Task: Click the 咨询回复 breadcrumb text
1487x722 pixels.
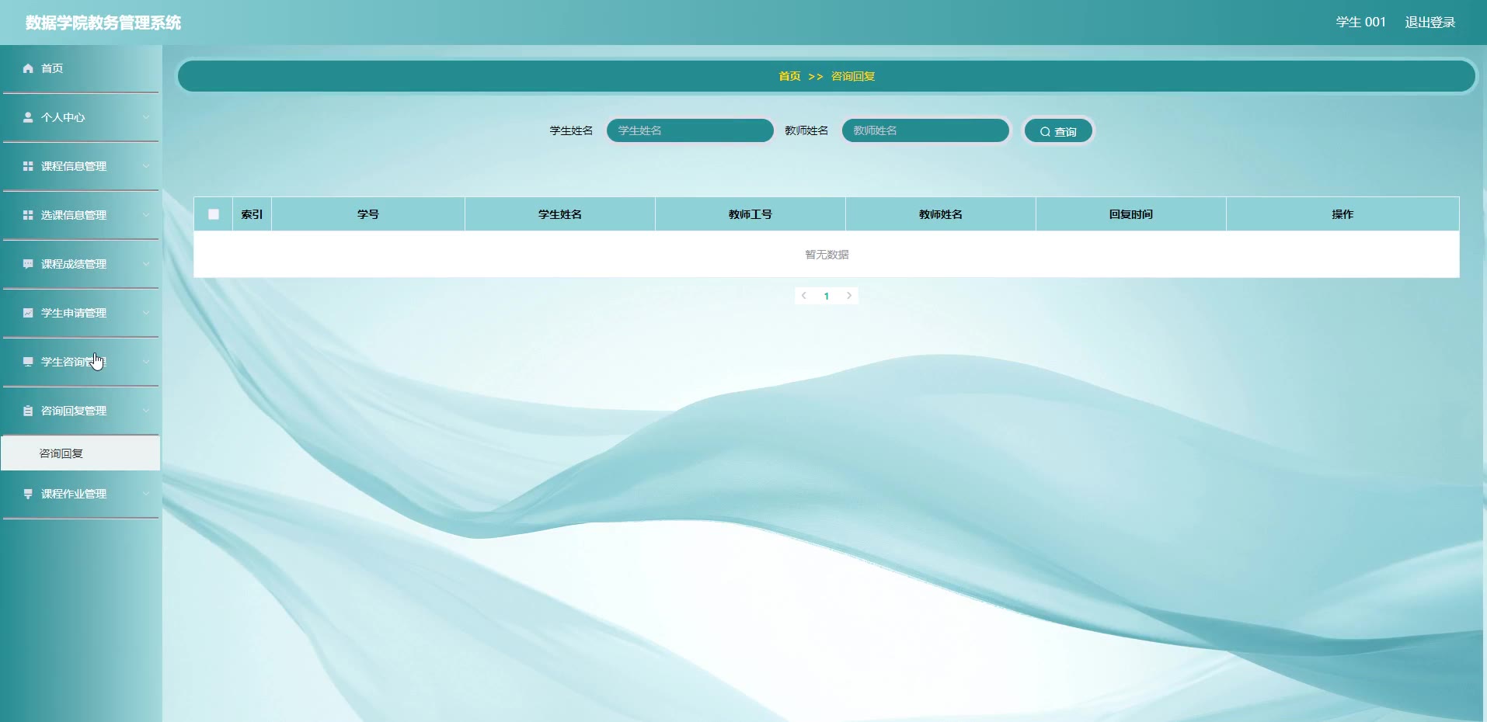Action: 853,76
